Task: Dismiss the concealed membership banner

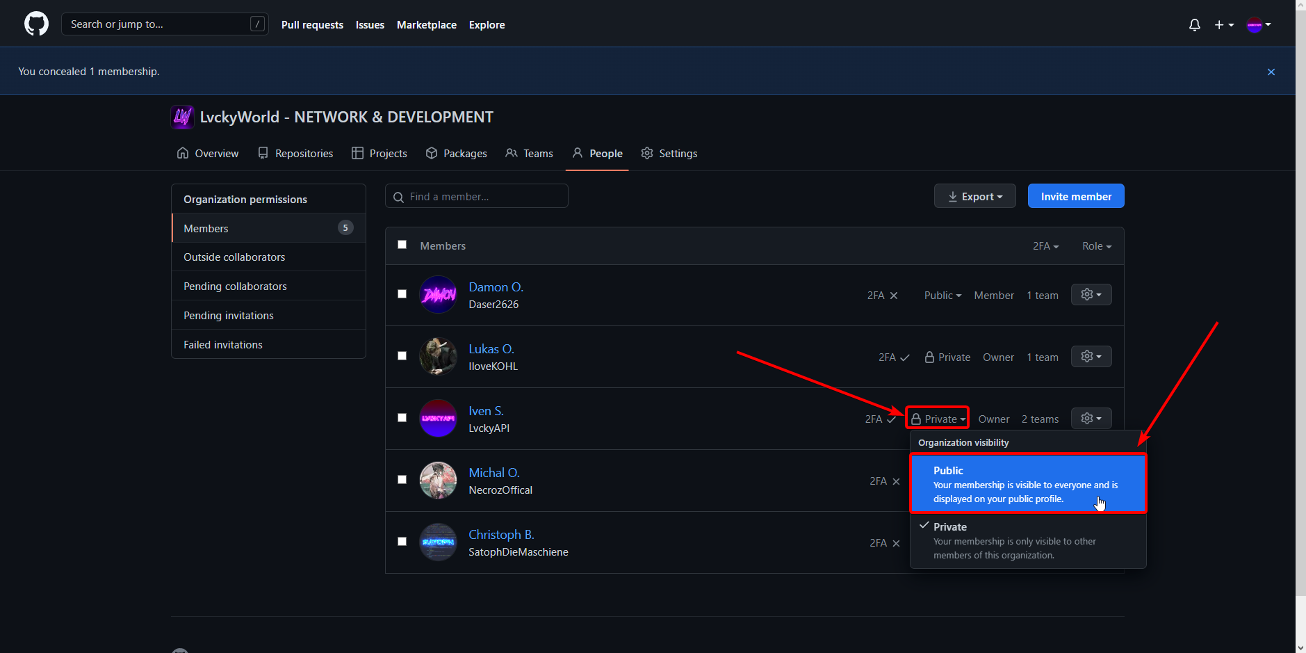Action: (x=1271, y=72)
